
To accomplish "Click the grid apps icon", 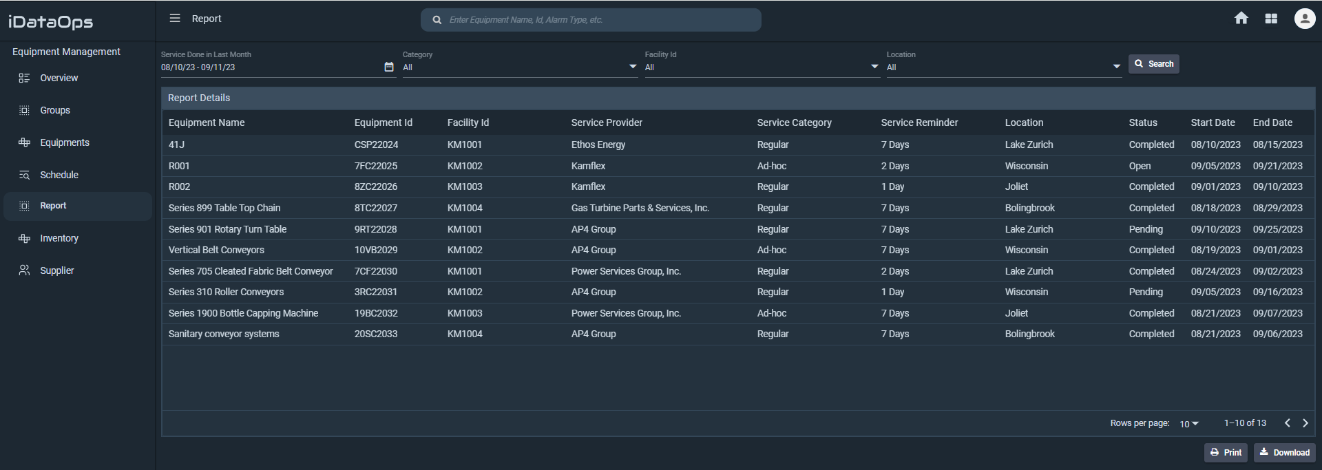I will (1271, 19).
